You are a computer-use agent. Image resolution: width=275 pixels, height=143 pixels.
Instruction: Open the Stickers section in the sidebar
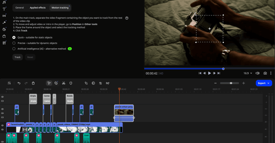[4, 29]
